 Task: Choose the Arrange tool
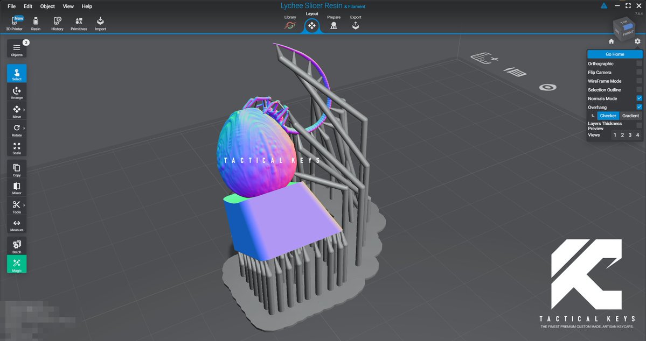tap(17, 93)
